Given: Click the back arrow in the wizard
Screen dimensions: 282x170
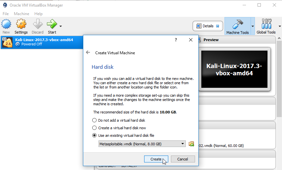Looking at the screenshot, I should [x=88, y=53].
